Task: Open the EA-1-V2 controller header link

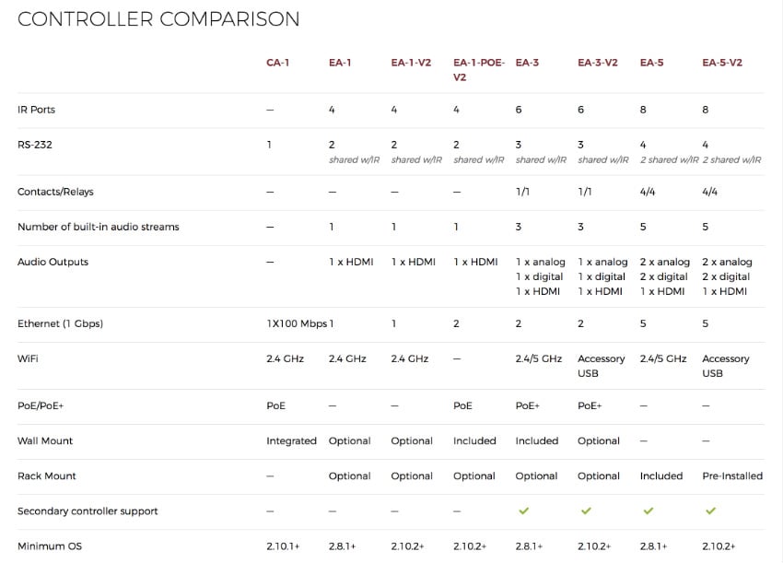Action: coord(411,63)
